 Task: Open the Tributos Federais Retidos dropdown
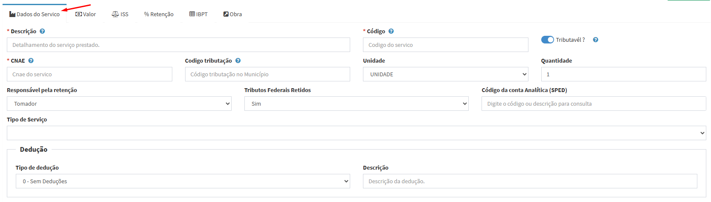pos(356,104)
